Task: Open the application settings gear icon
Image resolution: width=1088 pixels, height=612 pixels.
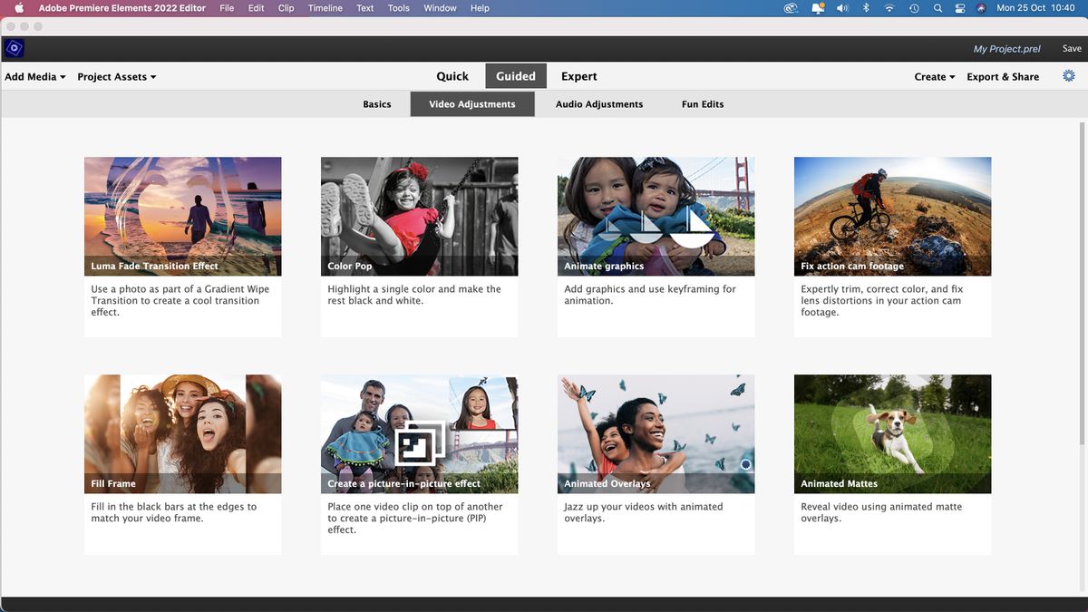Action: point(1070,76)
